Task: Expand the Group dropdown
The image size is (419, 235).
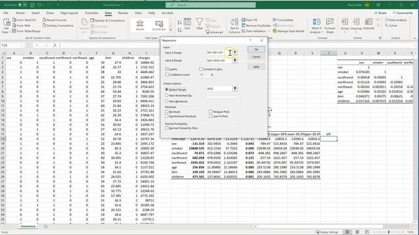Action: click(345, 33)
